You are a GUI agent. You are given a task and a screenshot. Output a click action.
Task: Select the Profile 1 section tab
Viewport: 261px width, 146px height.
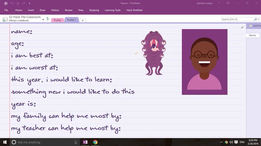[x=71, y=20]
